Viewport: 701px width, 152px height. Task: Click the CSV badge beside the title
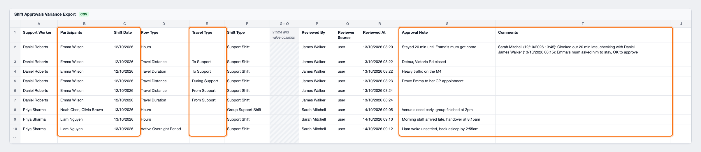(x=84, y=14)
